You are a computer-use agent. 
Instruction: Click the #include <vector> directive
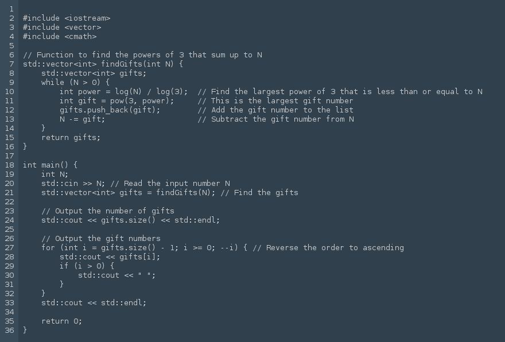coord(62,27)
